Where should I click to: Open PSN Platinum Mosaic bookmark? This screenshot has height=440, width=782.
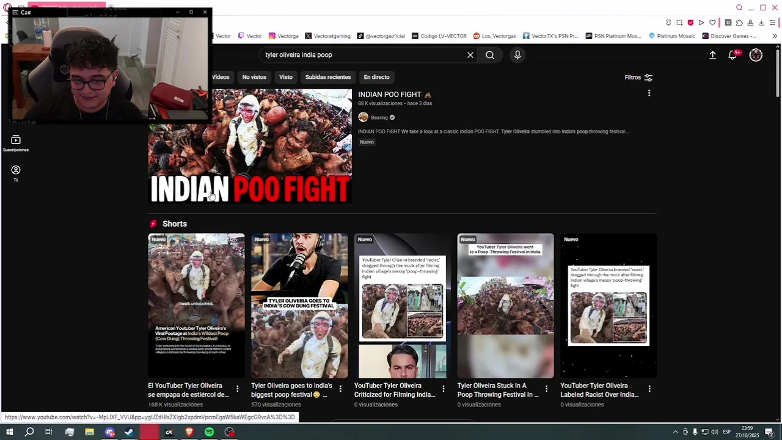click(x=613, y=36)
